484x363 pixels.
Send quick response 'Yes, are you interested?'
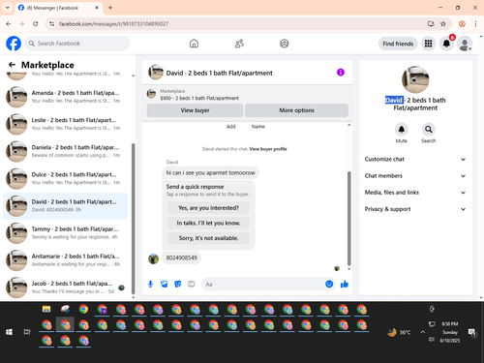click(208, 208)
